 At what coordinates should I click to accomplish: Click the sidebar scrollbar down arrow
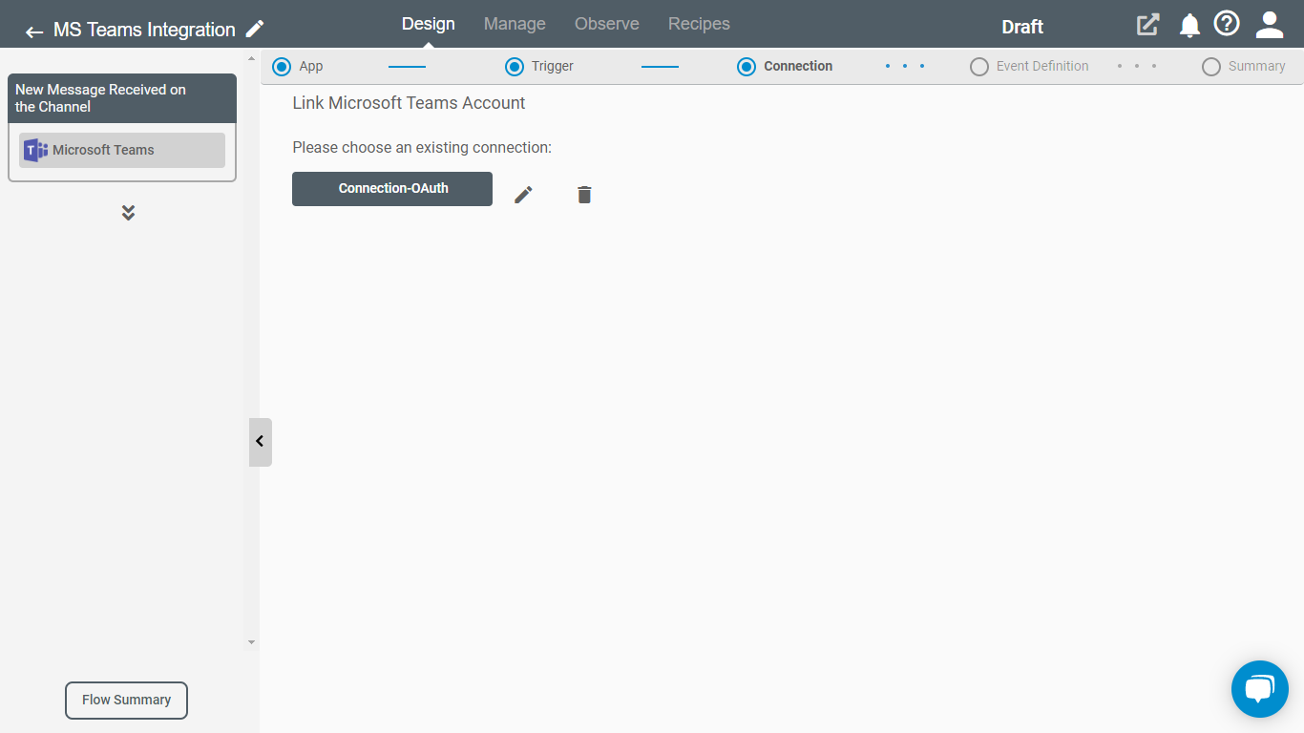pyautogui.click(x=252, y=642)
